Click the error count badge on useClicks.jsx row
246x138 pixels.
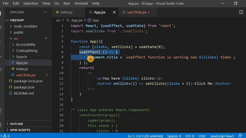[x=47, y=75]
